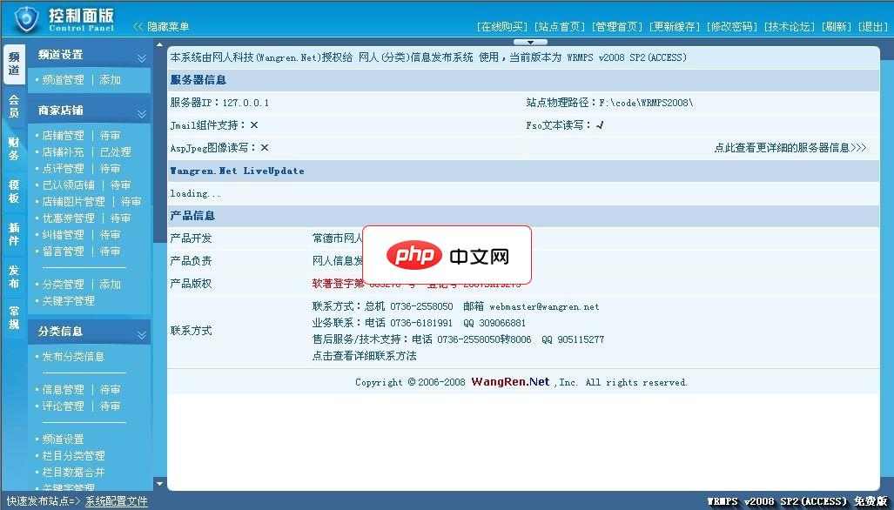Log out via the 退出 link

[874, 26]
